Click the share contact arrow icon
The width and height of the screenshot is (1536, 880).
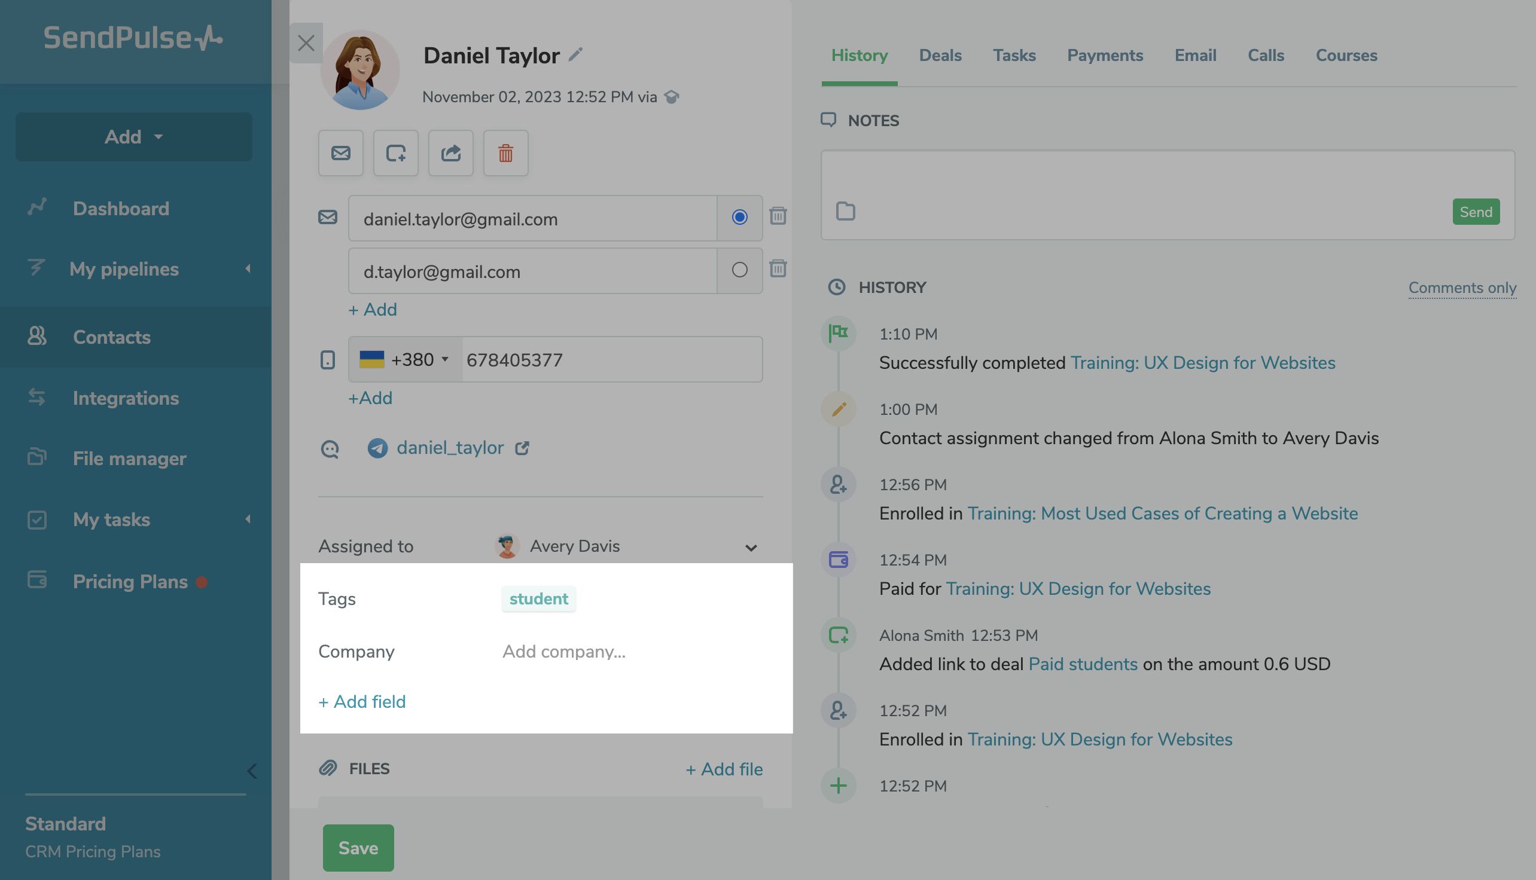(x=450, y=153)
